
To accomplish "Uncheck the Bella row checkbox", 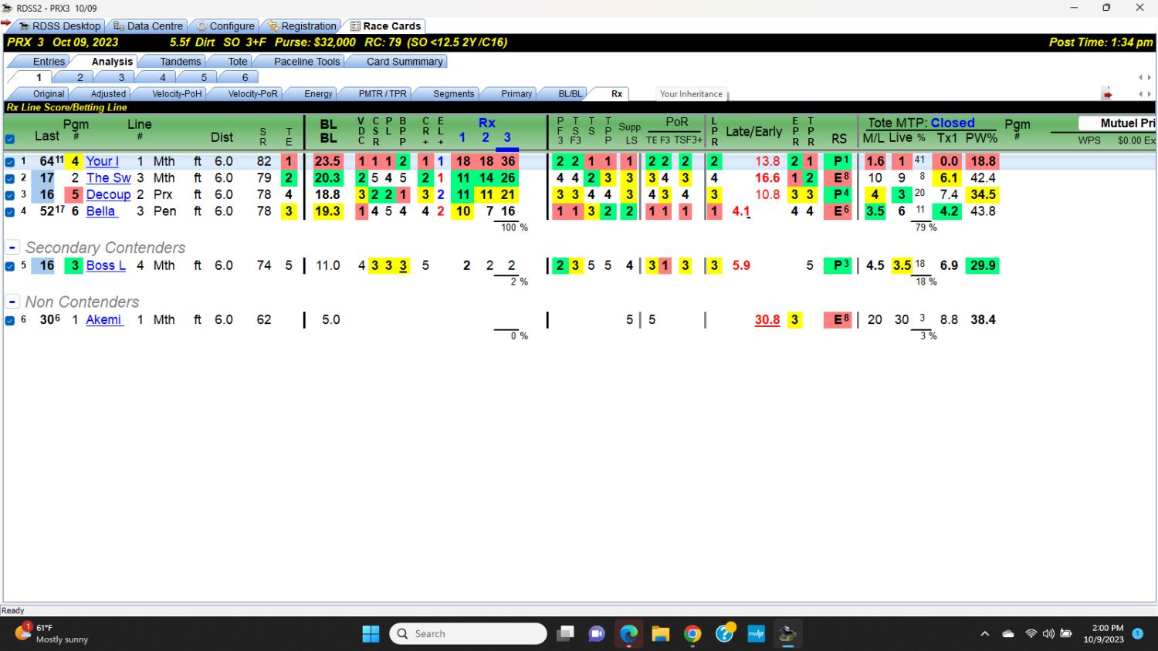I will 10,212.
